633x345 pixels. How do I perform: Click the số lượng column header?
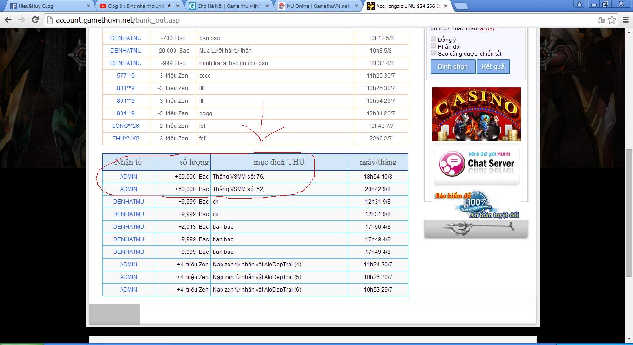(182, 162)
